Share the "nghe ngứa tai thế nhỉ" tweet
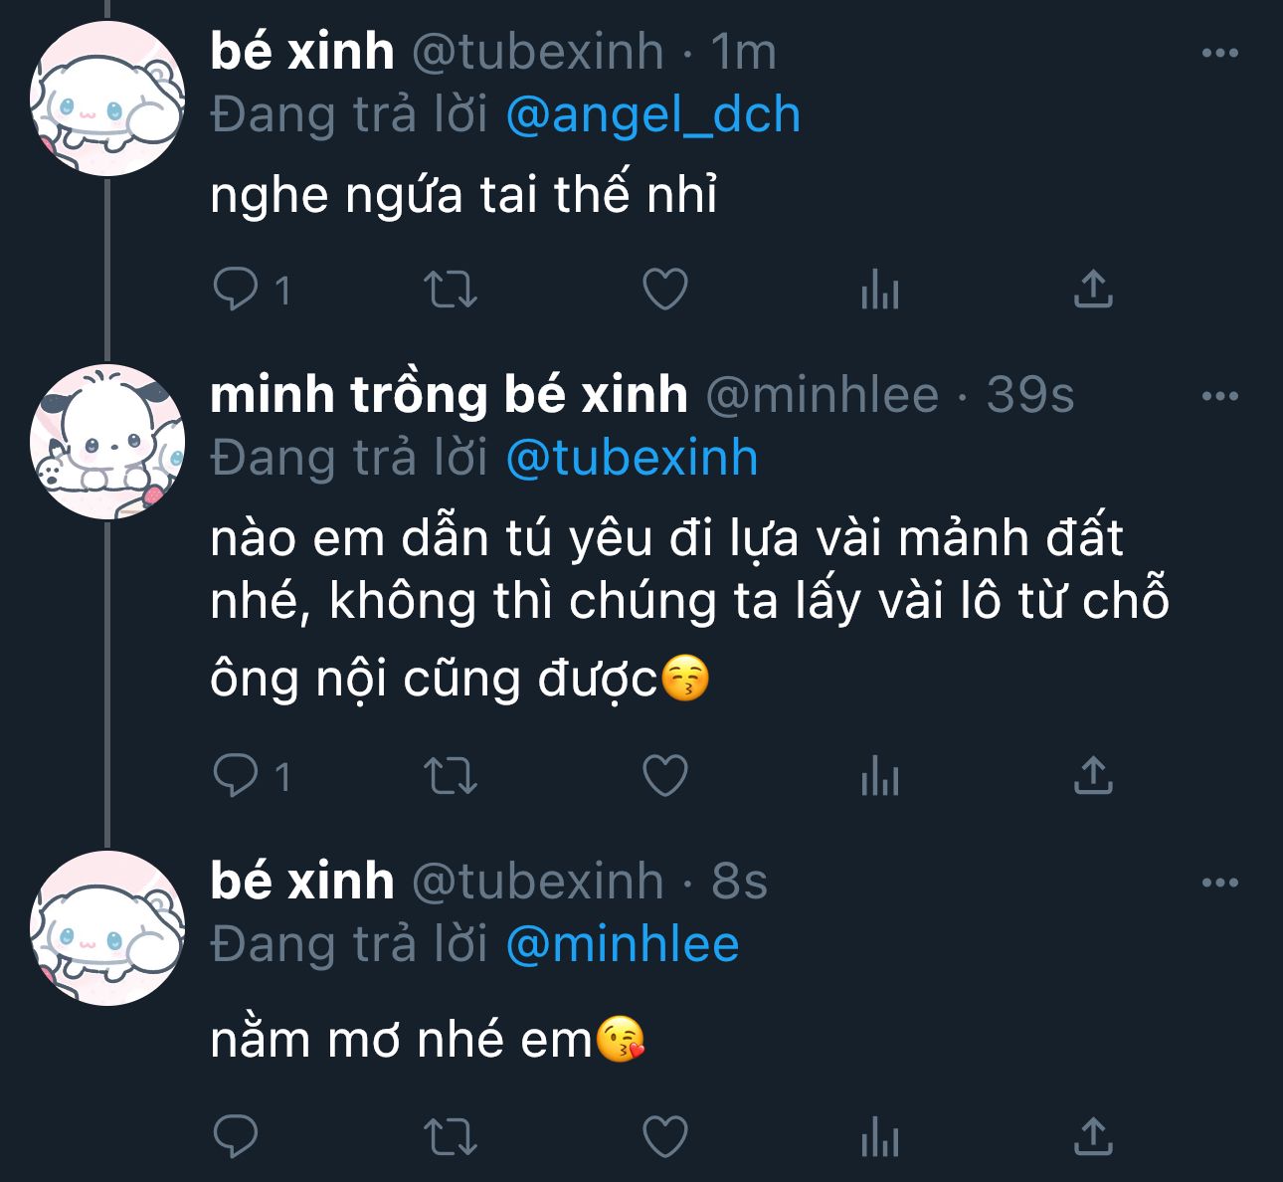Screen dimensions: 1283x1182 pyautogui.click(x=1093, y=289)
